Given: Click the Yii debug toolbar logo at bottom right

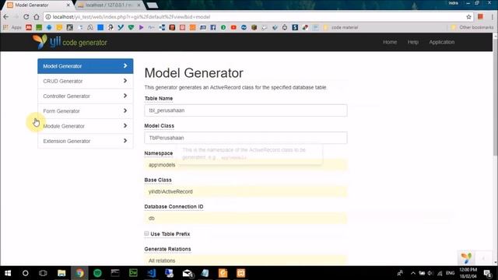Looking at the screenshot, I should pos(466,258).
